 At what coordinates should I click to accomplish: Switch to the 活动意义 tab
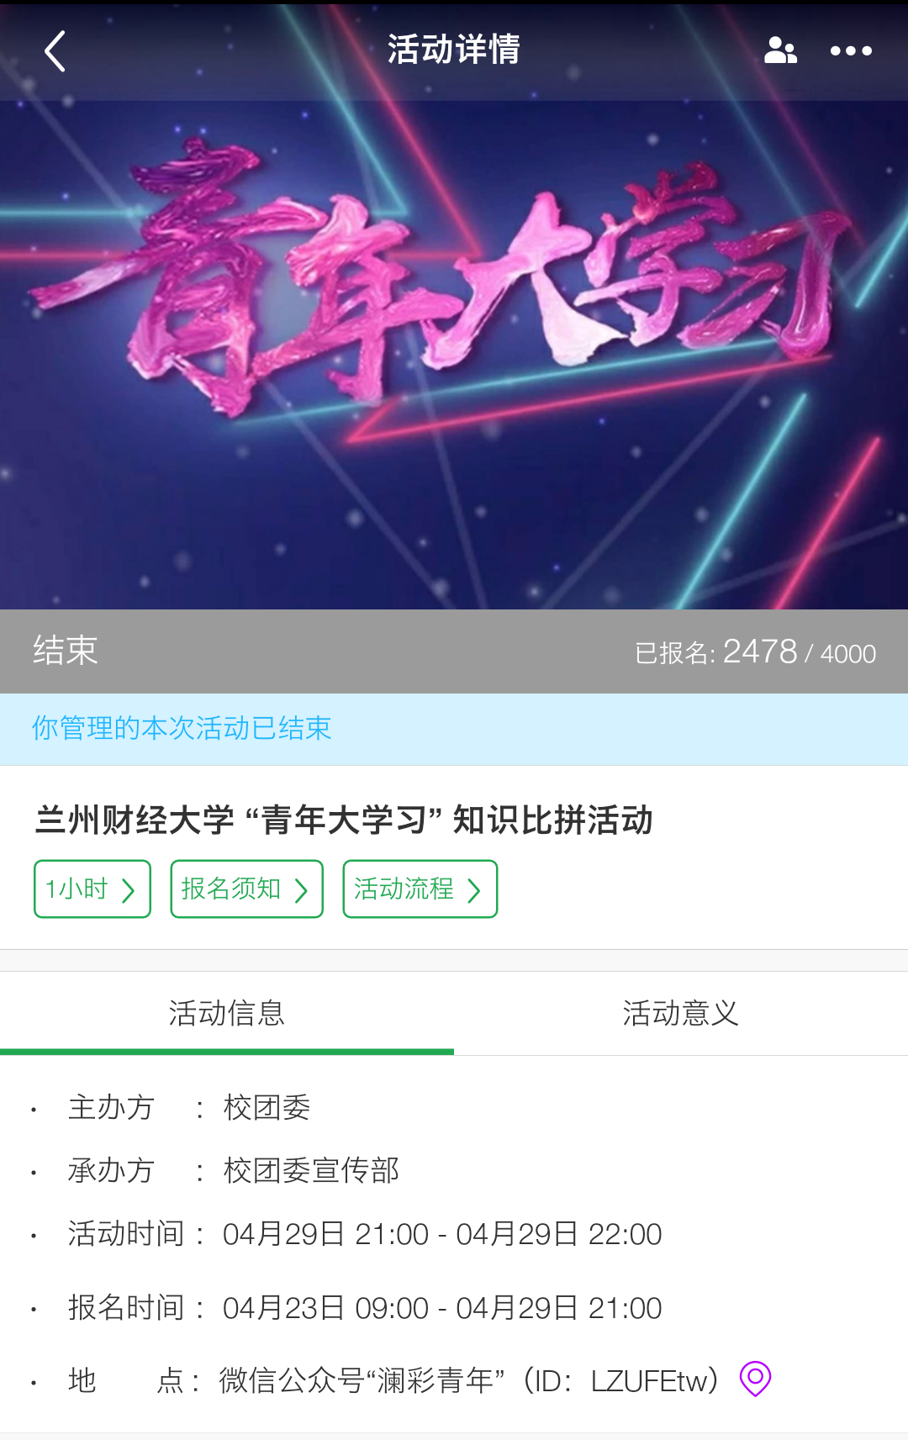[681, 1013]
